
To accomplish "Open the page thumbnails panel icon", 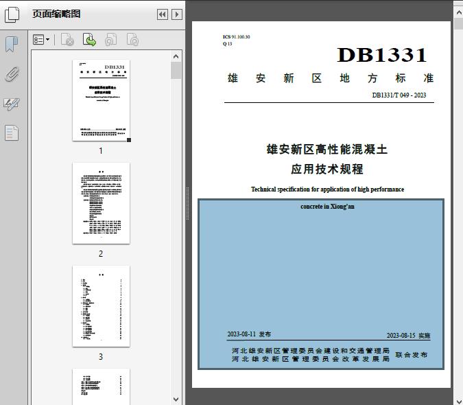I will click(12, 14).
